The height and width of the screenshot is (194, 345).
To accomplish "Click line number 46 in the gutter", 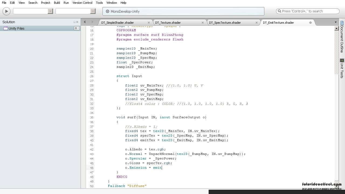I will [92, 168].
